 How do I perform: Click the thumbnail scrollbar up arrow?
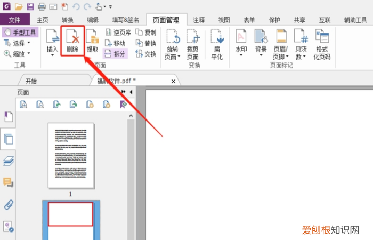(131, 116)
